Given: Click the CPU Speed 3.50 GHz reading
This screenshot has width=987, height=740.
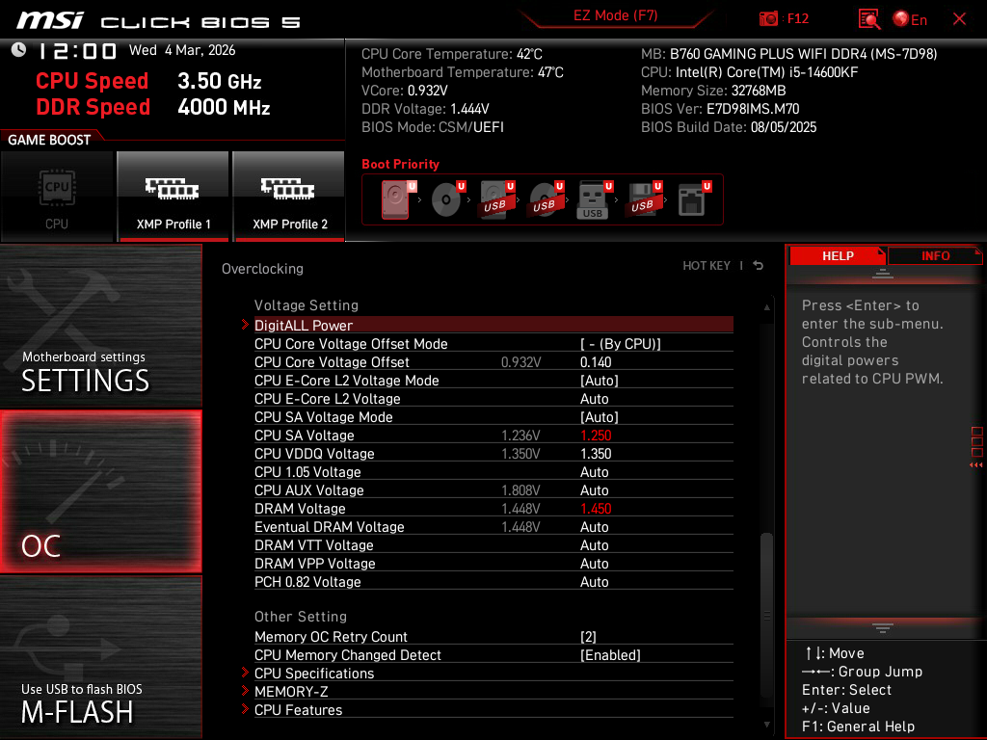Looking at the screenshot, I should click(148, 81).
